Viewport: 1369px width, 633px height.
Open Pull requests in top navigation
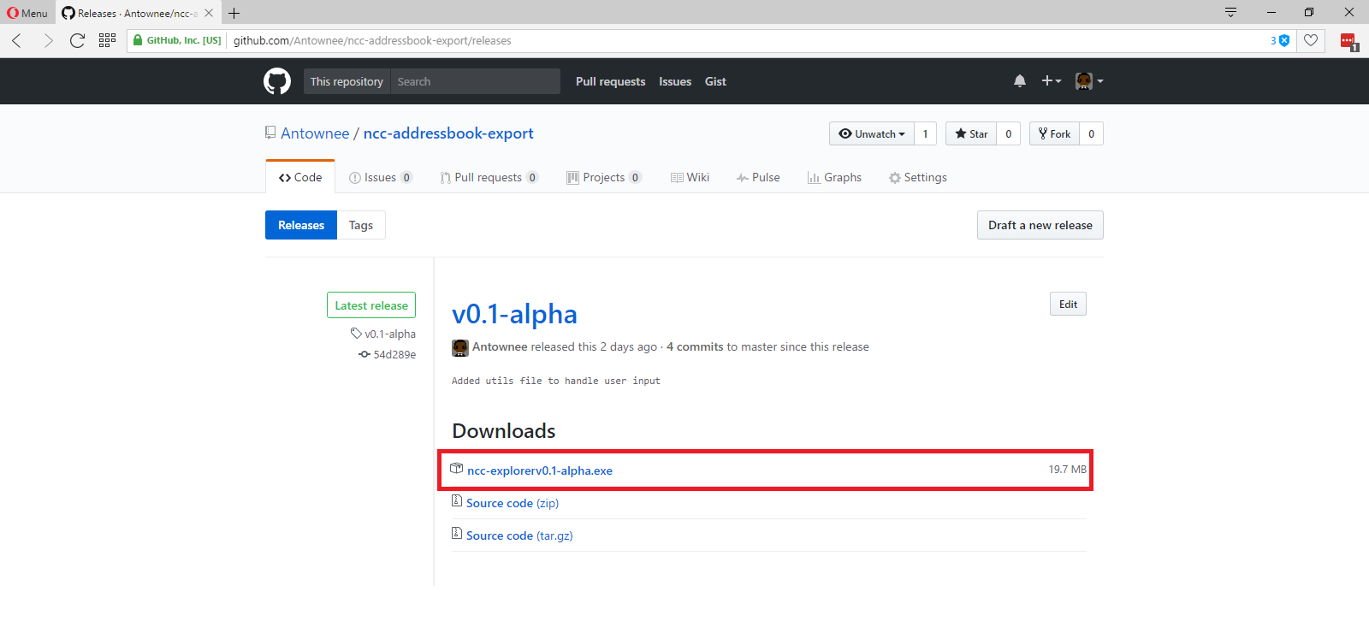click(x=611, y=81)
